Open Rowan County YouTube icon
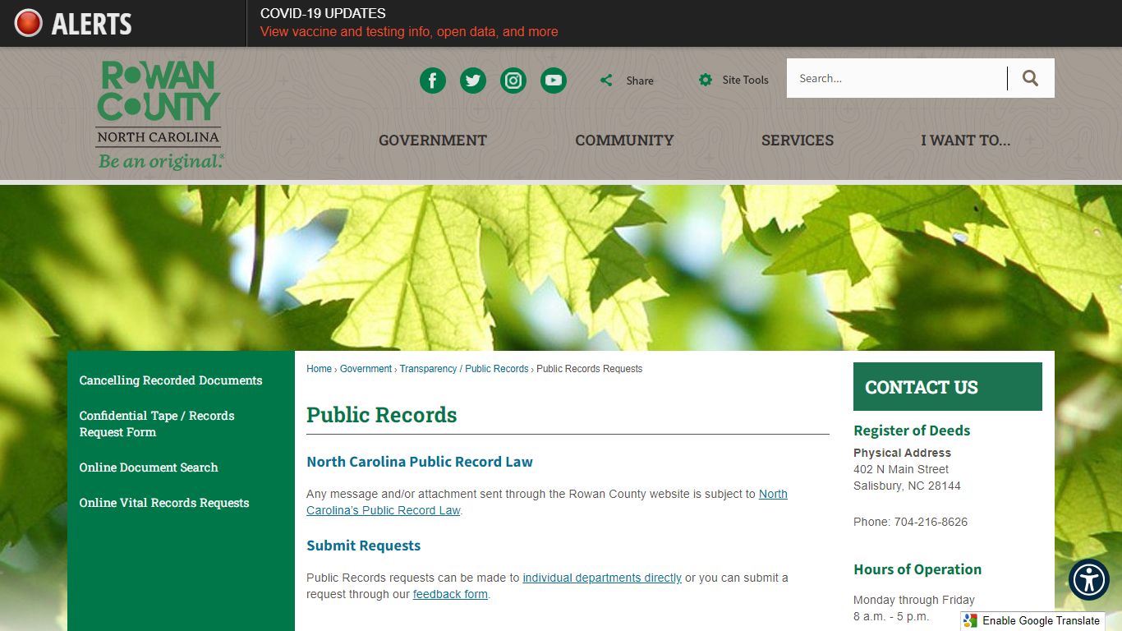The width and height of the screenshot is (1122, 631). [x=554, y=80]
